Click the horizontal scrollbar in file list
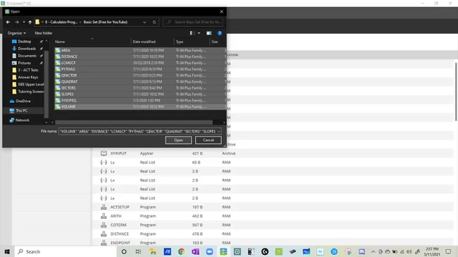458x257 pixels. (134, 123)
